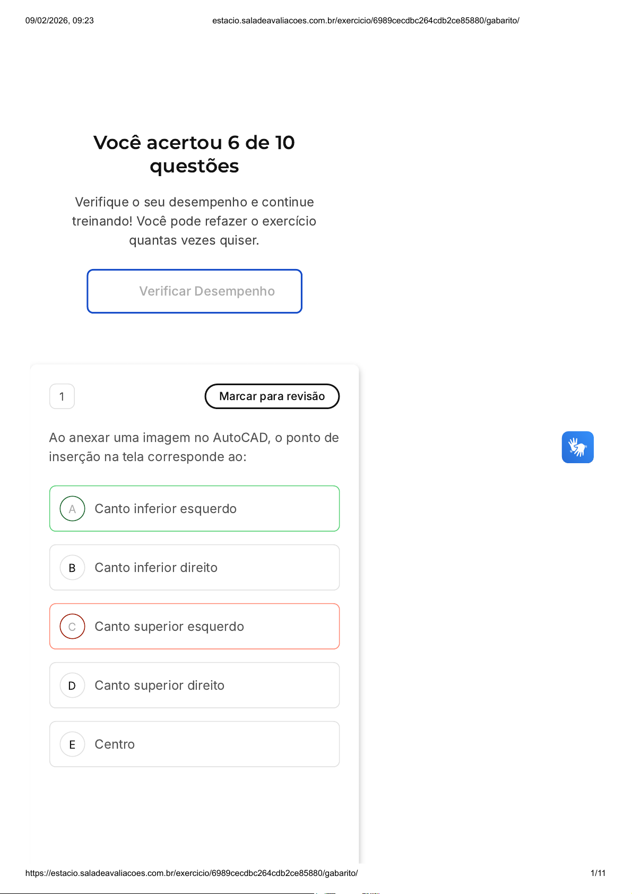Click the Verificar Desempenho button
Screen dimensions: 632x894
point(195,291)
